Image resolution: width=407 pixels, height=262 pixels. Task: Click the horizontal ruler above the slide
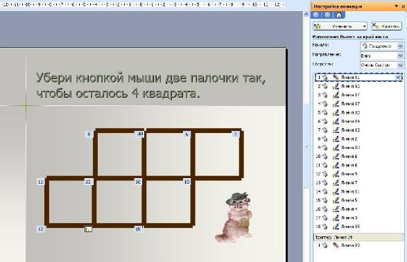pos(142,4)
